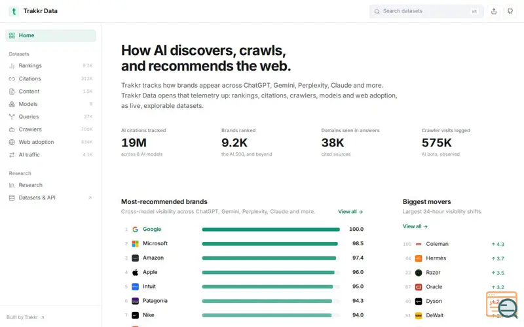The image size is (524, 327).
Task: Click Google's visibility score bar
Action: (x=271, y=230)
